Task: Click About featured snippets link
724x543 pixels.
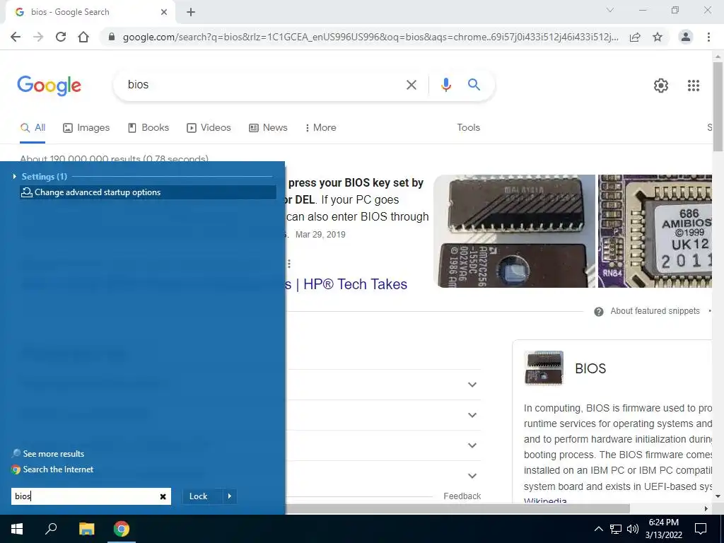Action: coord(655,311)
